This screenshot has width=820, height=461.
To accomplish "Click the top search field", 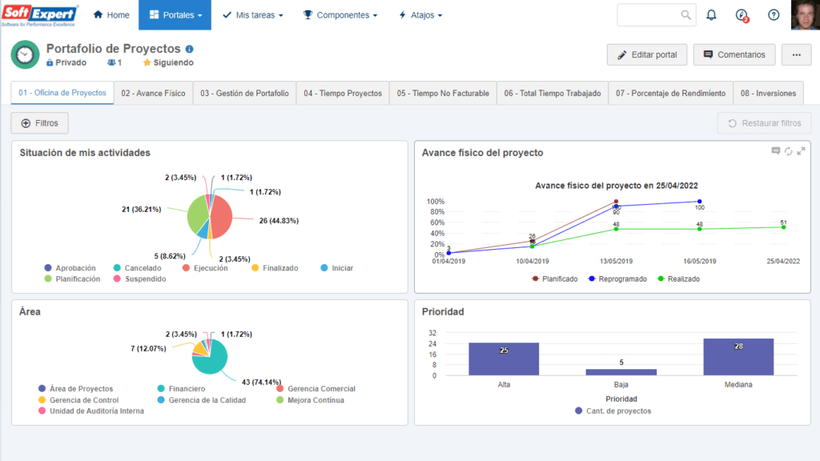I will coord(650,15).
